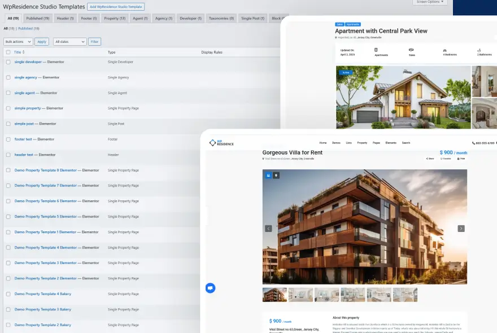
Task: Open the Elements menu in site navigation
Action: click(391, 143)
